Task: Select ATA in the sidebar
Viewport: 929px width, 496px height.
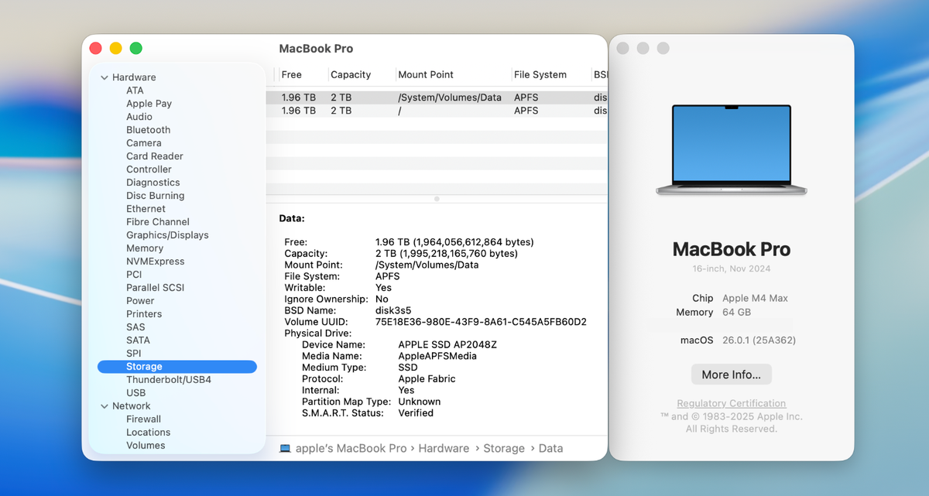Action: click(135, 91)
